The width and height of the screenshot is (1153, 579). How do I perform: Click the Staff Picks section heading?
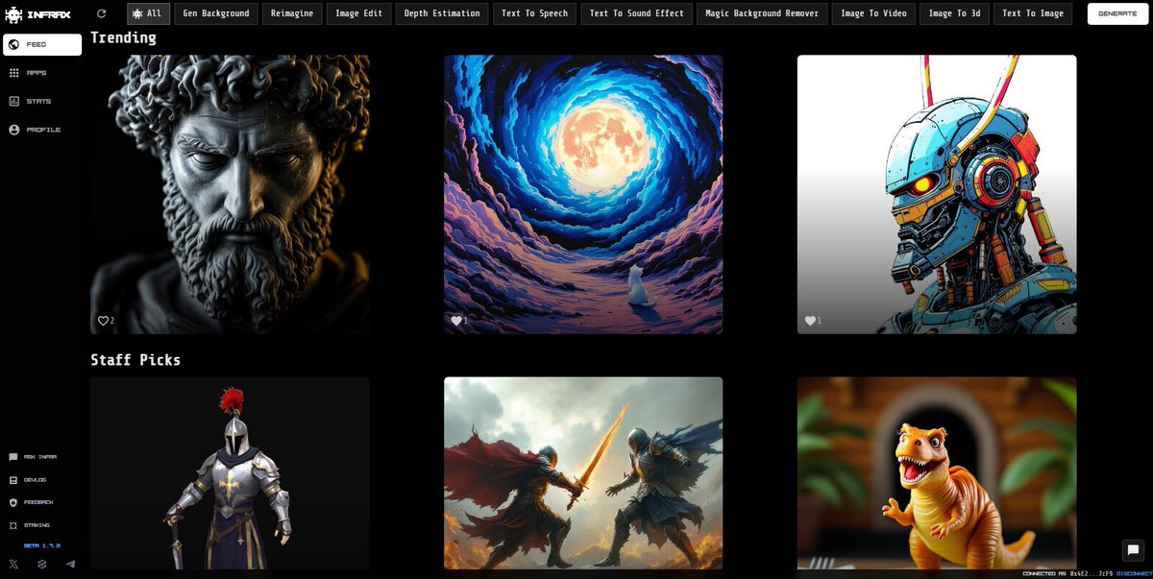[x=135, y=360]
